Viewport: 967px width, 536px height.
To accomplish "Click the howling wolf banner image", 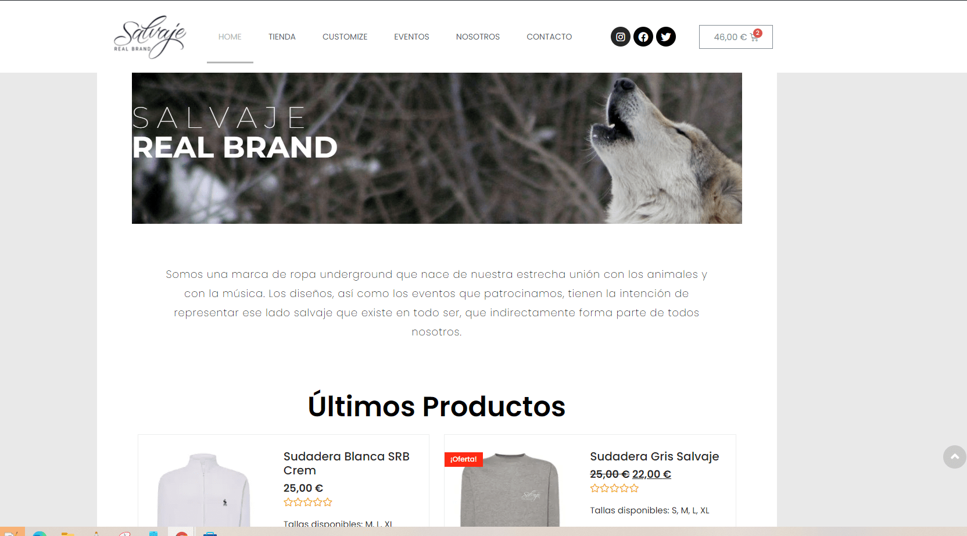I will [x=437, y=148].
